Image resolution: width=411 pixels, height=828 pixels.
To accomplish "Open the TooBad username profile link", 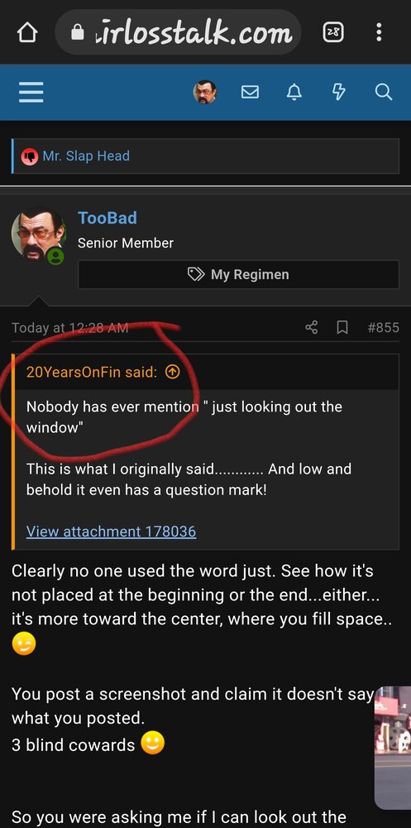I will 108,218.
